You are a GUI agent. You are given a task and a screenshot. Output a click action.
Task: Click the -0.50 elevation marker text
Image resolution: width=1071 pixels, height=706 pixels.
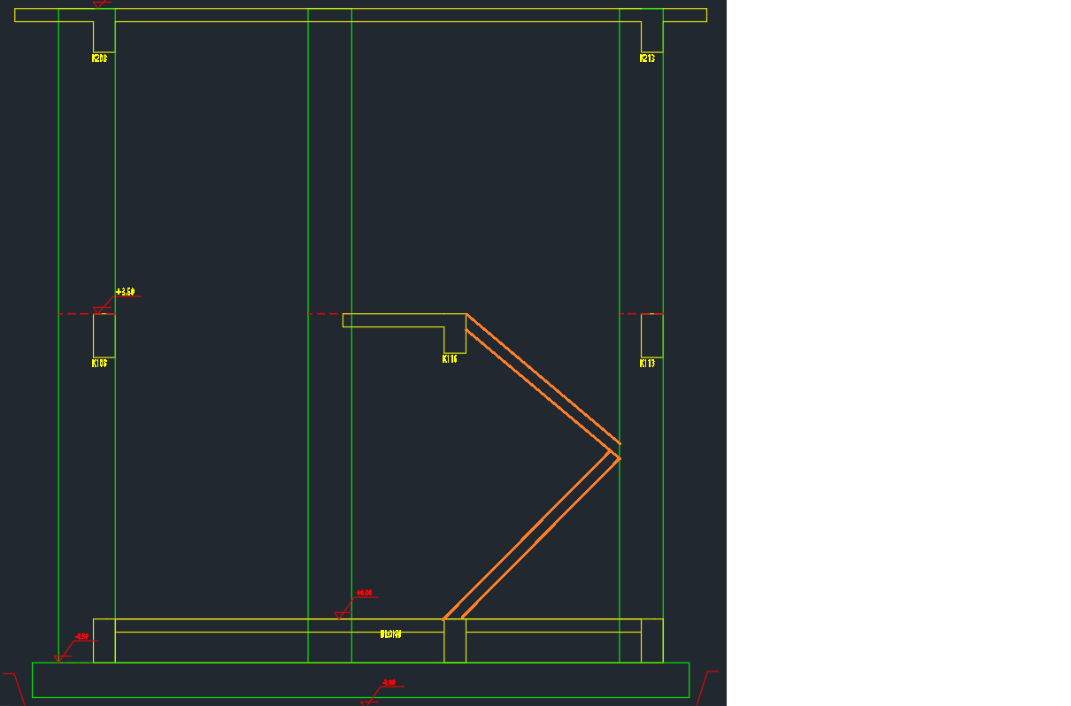coord(82,636)
